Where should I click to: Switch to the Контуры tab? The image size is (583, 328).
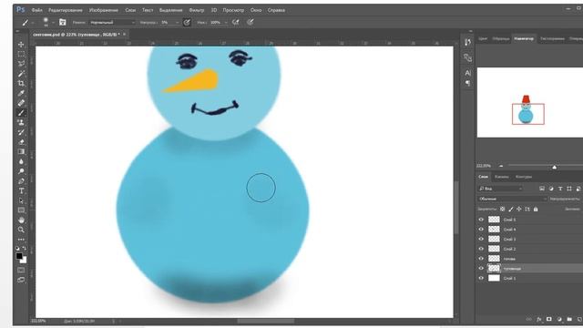click(524, 177)
